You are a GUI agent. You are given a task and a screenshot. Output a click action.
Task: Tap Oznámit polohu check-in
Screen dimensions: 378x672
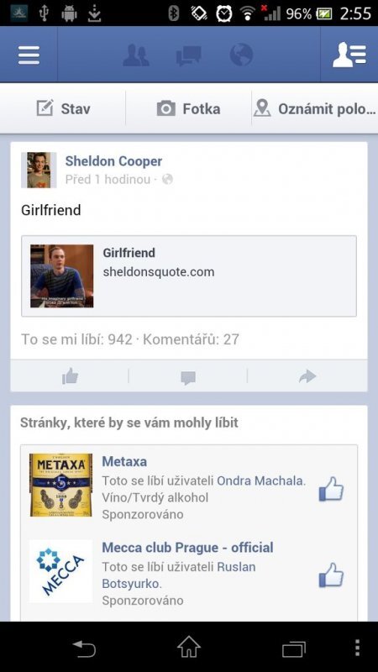pyautogui.click(x=314, y=109)
